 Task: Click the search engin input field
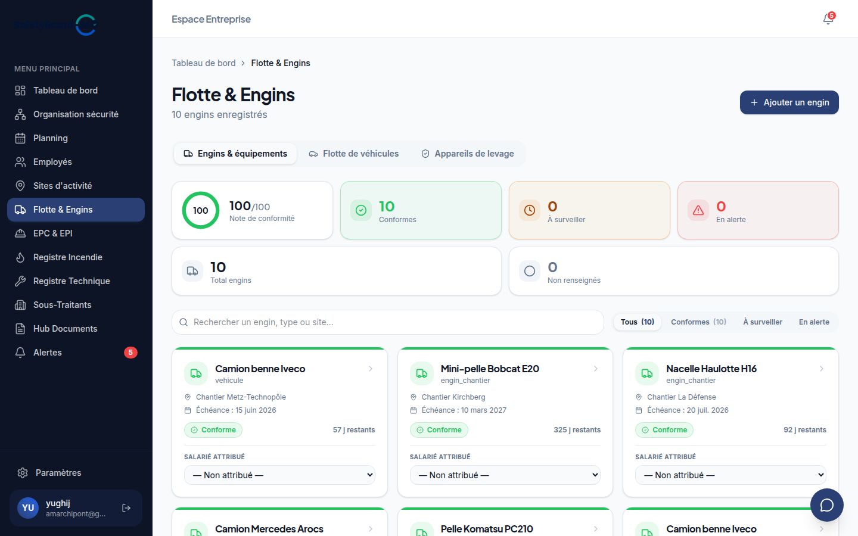pos(388,322)
